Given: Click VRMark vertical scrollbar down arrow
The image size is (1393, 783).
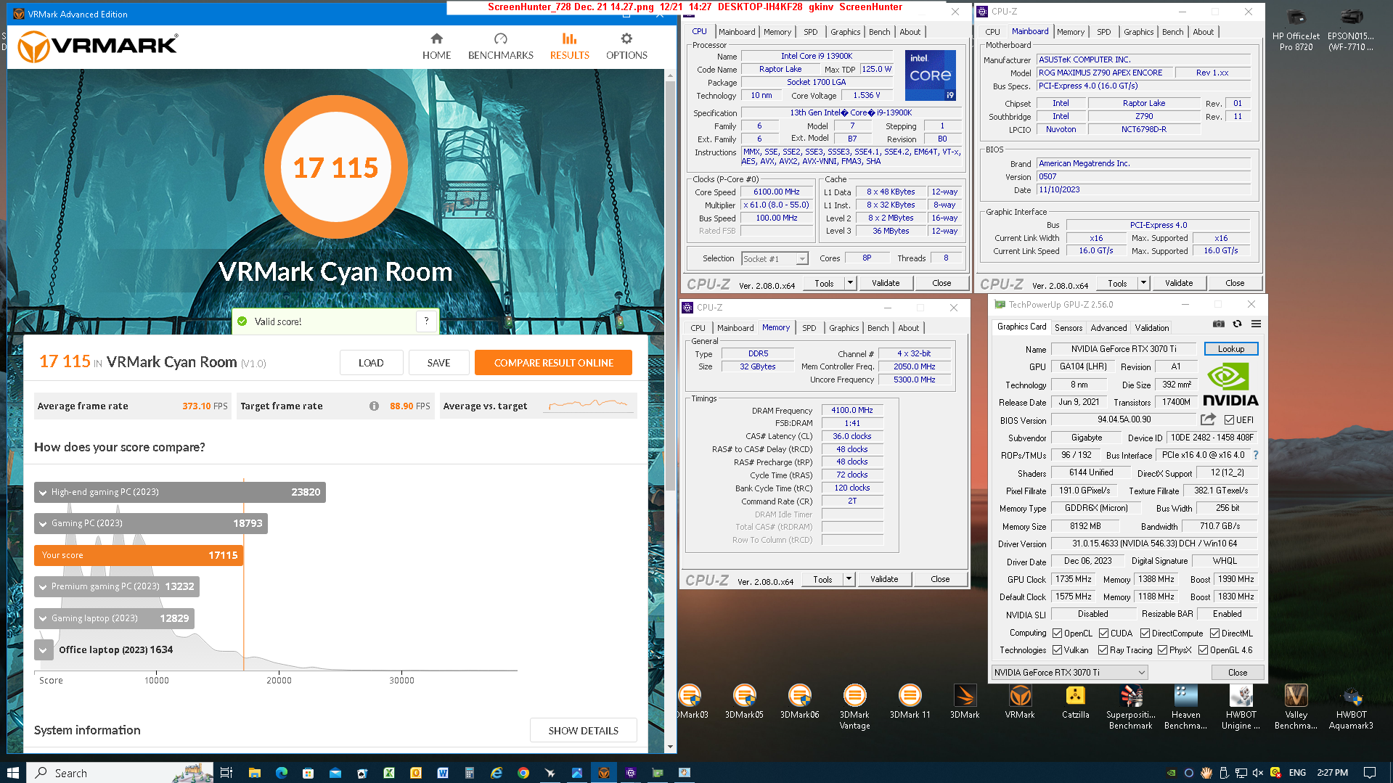Looking at the screenshot, I should coord(669,747).
